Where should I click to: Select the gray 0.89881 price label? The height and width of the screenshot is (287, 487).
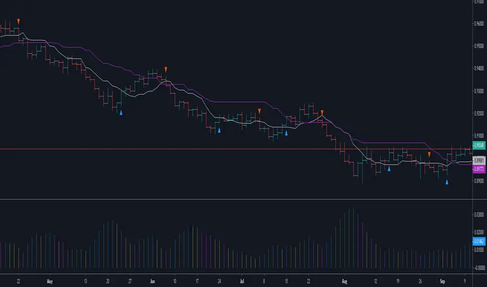[x=479, y=162]
